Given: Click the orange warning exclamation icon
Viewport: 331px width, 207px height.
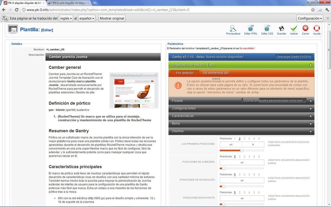Looking at the screenshot, I should (x=178, y=85).
